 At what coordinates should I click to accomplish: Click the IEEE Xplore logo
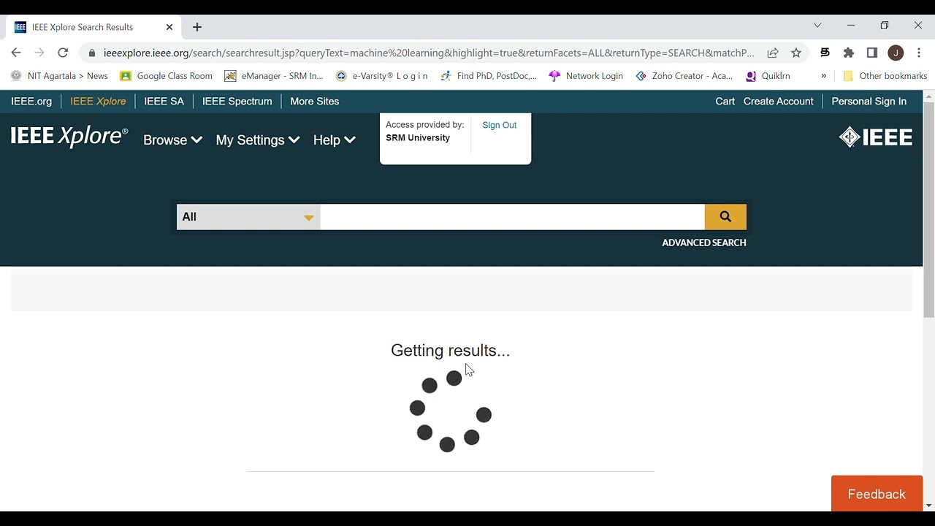69,137
